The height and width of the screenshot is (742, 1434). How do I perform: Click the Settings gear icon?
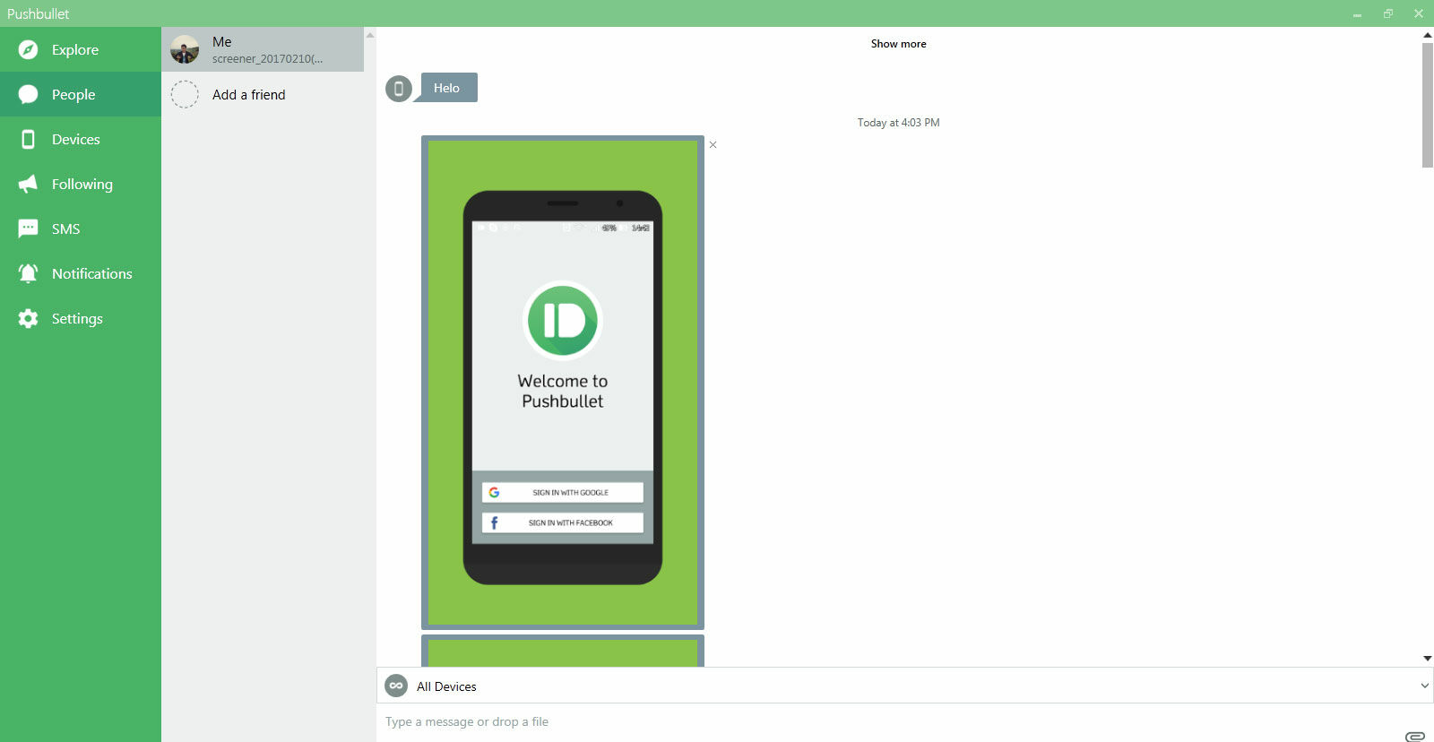(x=28, y=318)
